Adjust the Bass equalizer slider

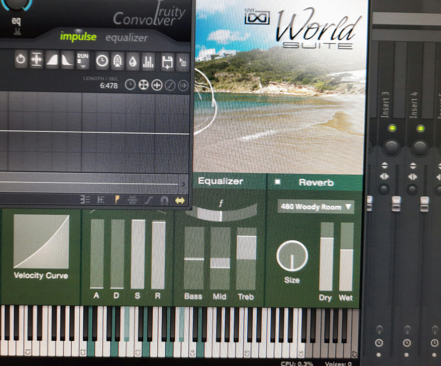(194, 258)
